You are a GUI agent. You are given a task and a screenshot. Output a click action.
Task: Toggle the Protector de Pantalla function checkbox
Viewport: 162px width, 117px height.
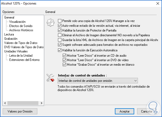[x=60, y=30]
